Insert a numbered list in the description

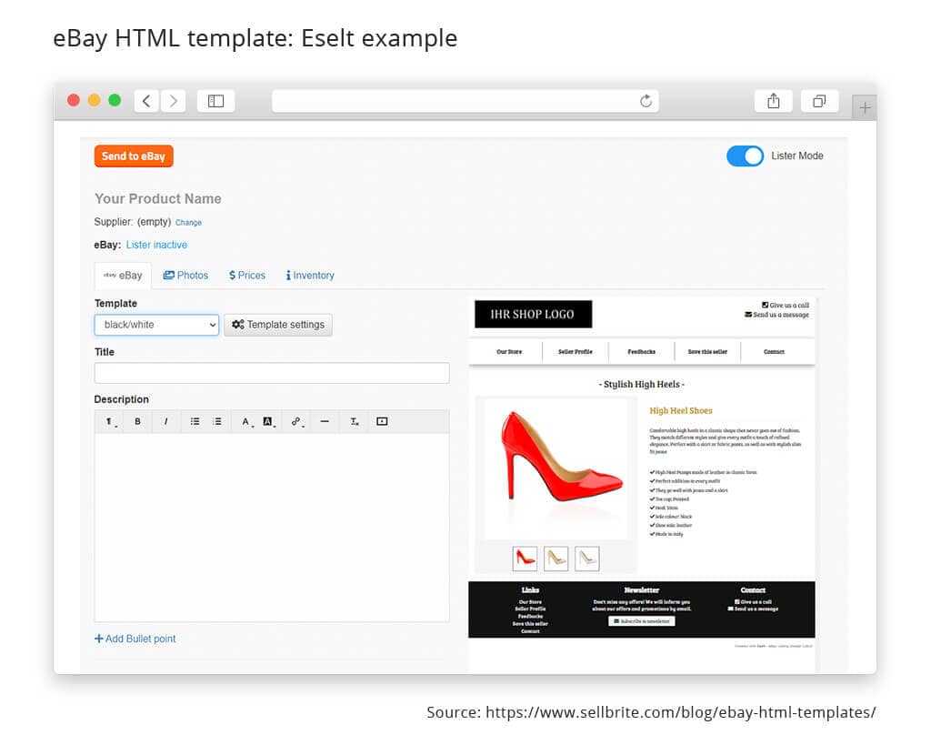(217, 422)
